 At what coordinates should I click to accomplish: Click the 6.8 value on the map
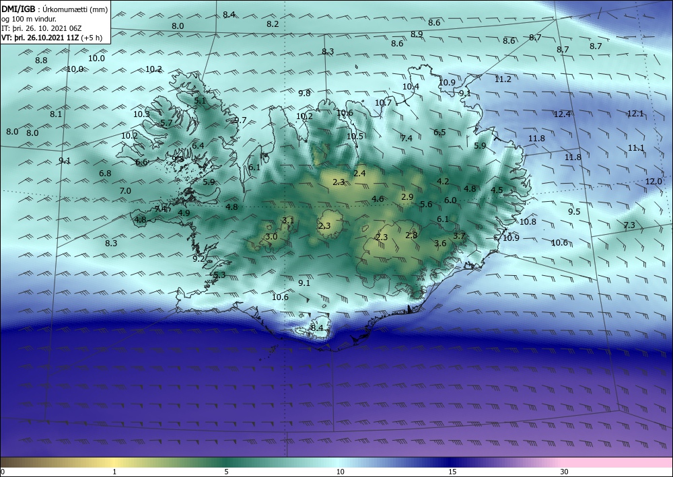[105, 174]
